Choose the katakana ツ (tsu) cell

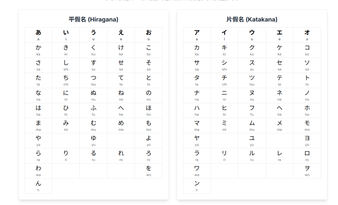point(252,80)
